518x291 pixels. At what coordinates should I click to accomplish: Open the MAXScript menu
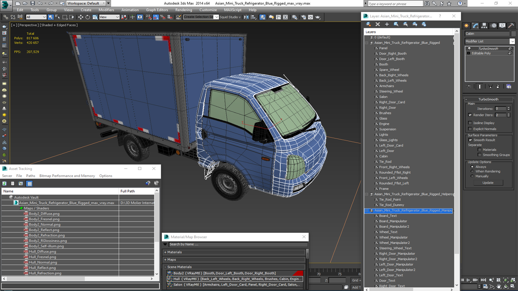point(233,10)
